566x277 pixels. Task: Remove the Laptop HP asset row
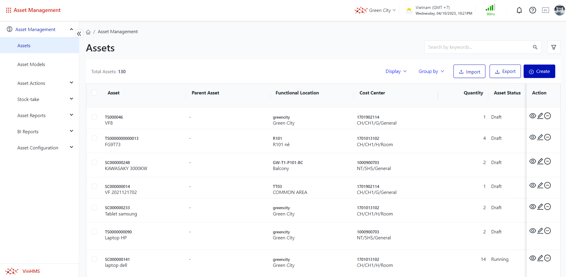pos(547,231)
